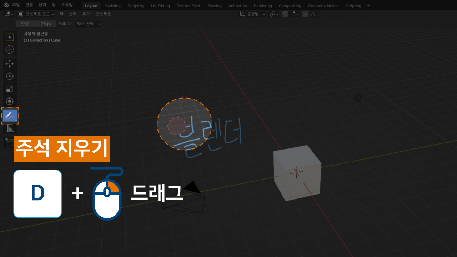Select the Scale tool
Image resolution: width=457 pixels, height=257 pixels.
tap(10, 89)
